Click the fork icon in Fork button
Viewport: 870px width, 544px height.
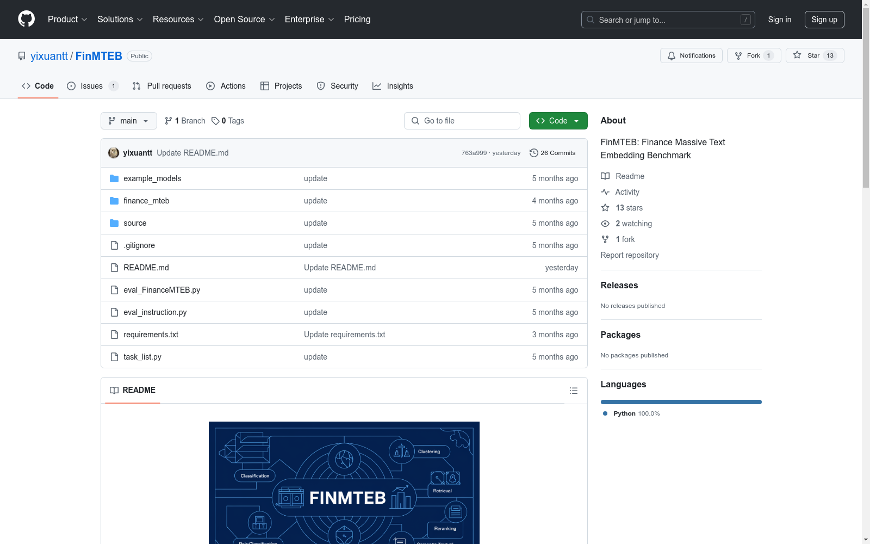[x=738, y=55]
